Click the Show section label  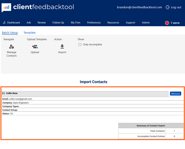point(81,39)
